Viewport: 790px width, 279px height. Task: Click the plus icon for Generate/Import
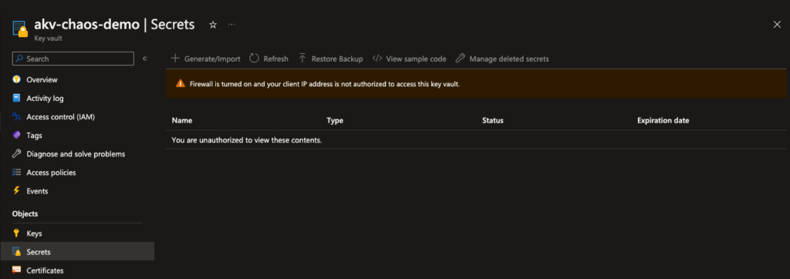click(175, 58)
